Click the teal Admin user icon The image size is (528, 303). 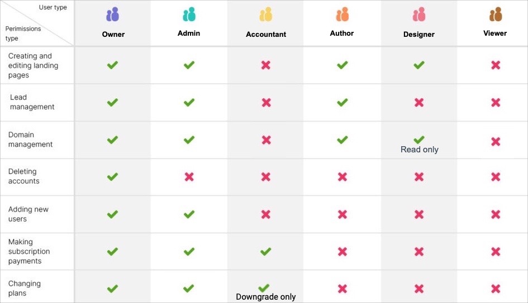coord(189,15)
